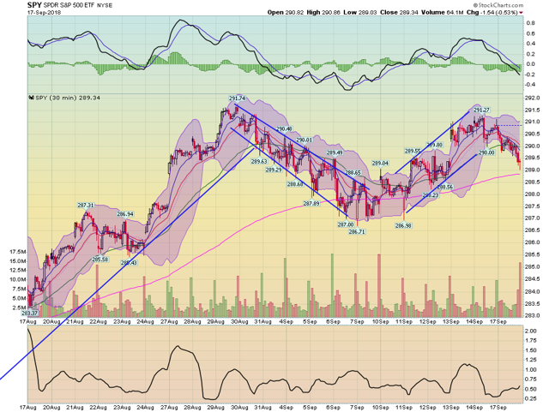The height and width of the screenshot is (412, 549).
Task: Select the 289.49 price label
Action: [x=335, y=152]
